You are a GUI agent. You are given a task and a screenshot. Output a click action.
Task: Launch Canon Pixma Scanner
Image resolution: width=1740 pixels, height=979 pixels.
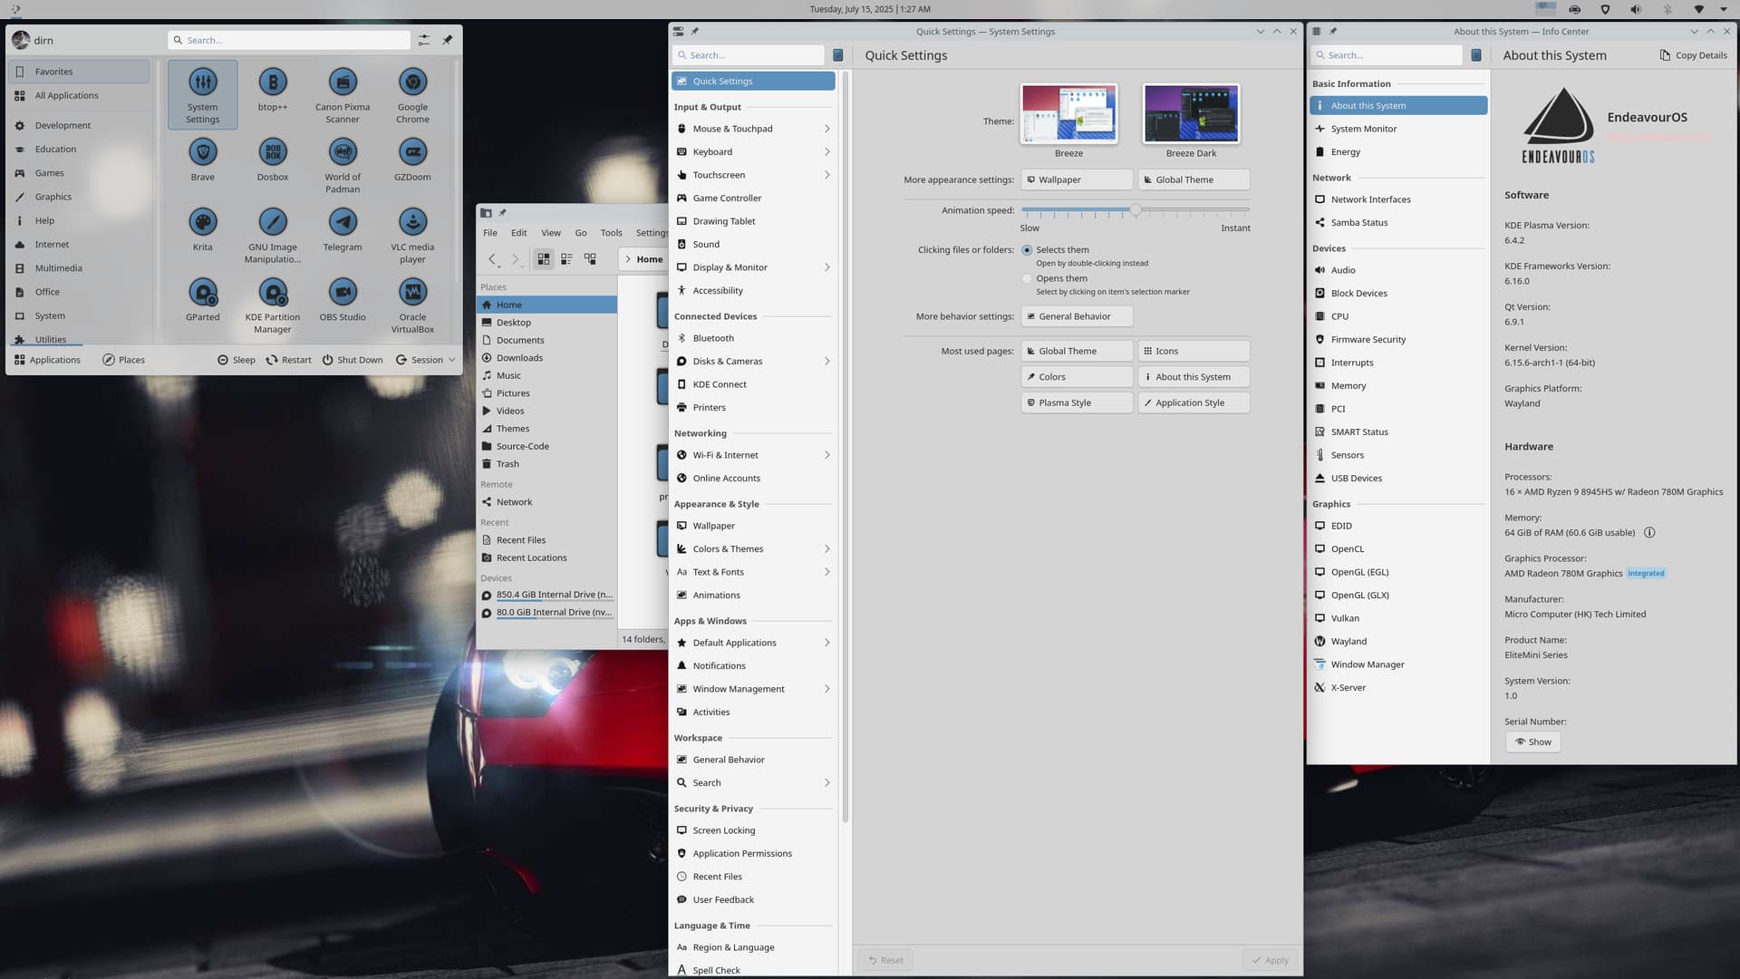tap(343, 94)
